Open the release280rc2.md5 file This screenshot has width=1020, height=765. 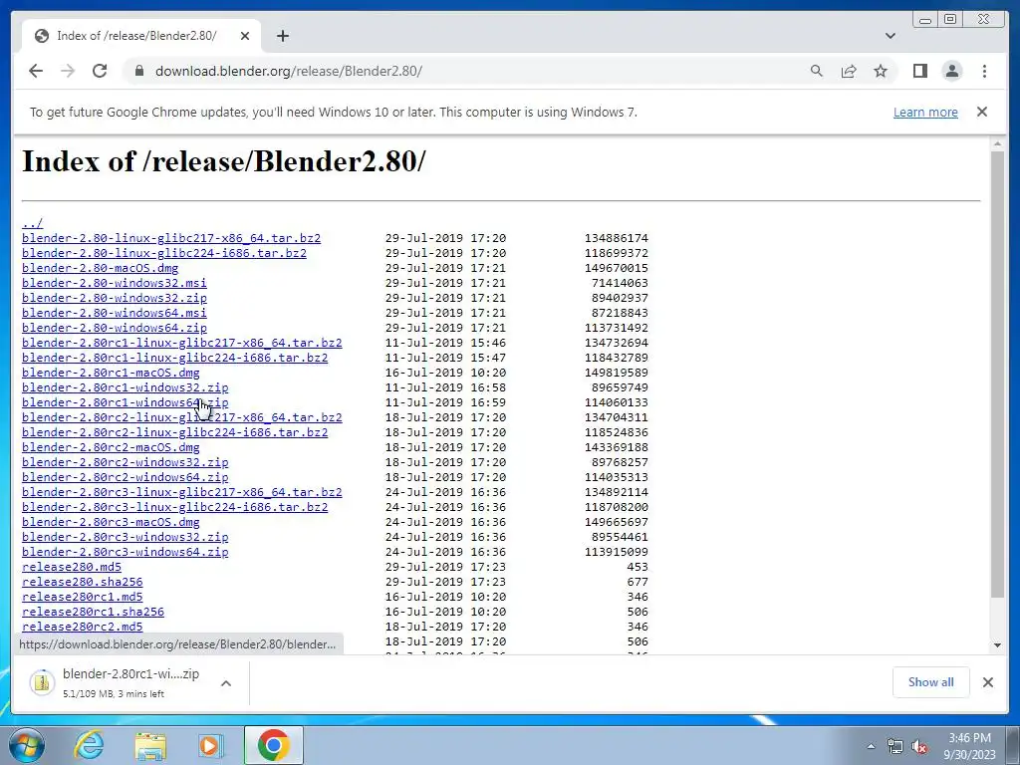82,628
